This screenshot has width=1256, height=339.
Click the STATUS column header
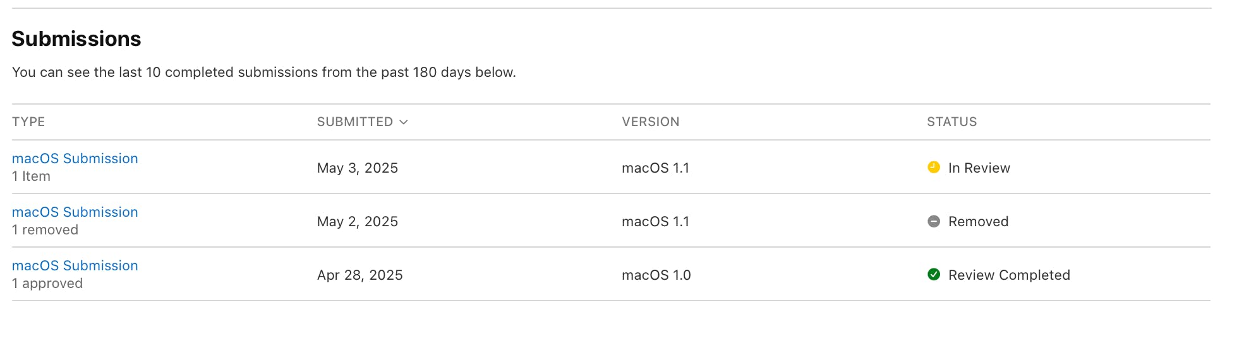coord(951,122)
